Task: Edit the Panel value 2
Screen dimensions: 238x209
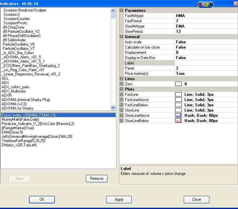Action: 206,68
